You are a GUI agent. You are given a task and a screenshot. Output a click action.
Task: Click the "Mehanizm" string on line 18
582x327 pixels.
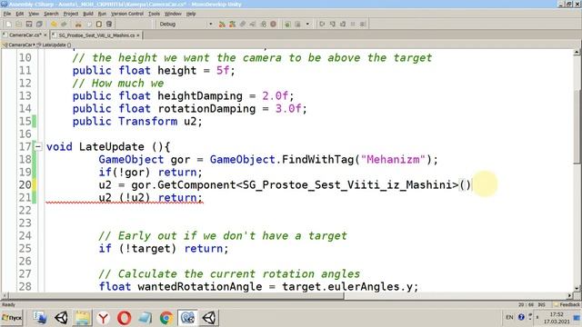click(393, 160)
